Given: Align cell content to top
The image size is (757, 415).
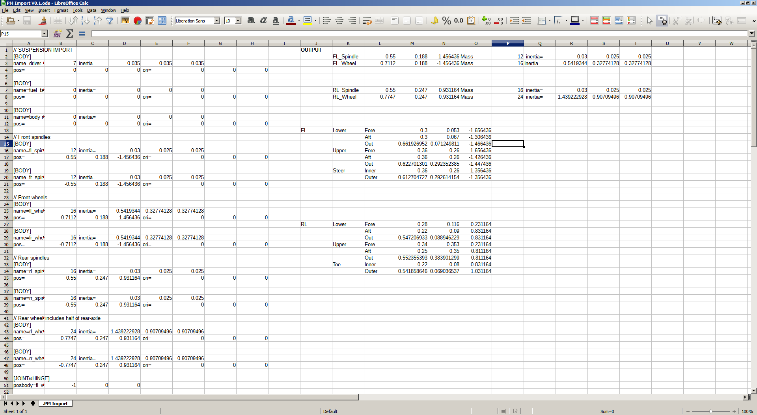Looking at the screenshot, I should [395, 21].
